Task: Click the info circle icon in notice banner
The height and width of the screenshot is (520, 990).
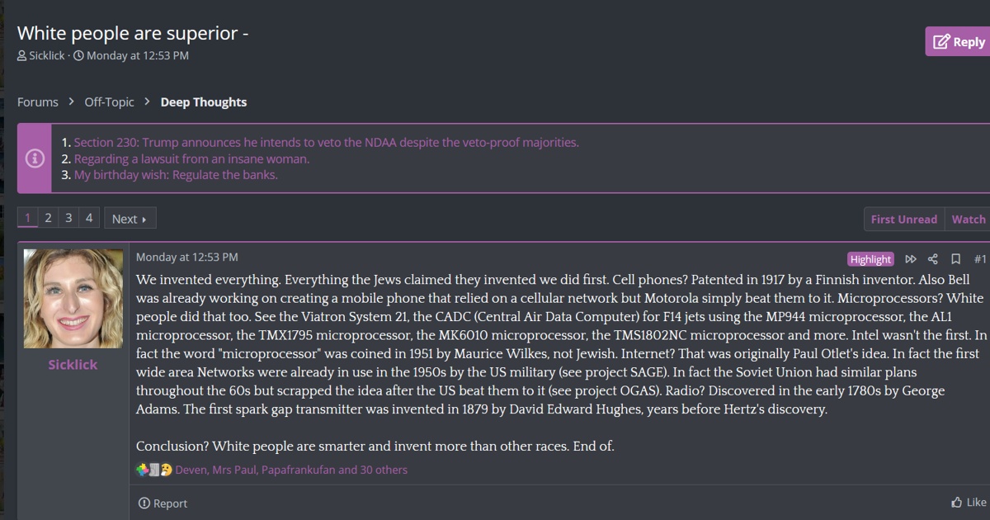Action: pyautogui.click(x=35, y=158)
